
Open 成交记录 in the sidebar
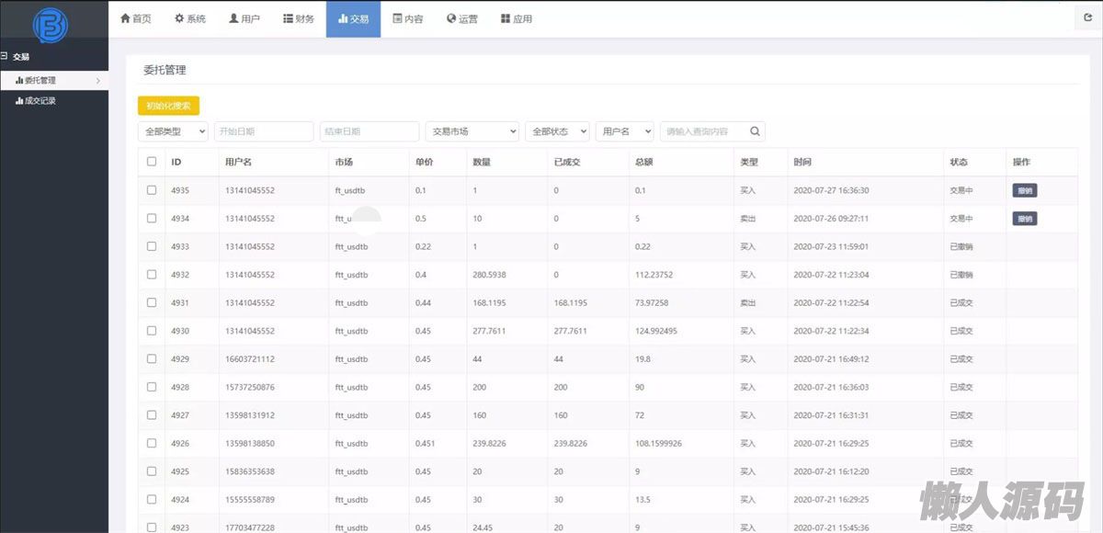pos(40,101)
